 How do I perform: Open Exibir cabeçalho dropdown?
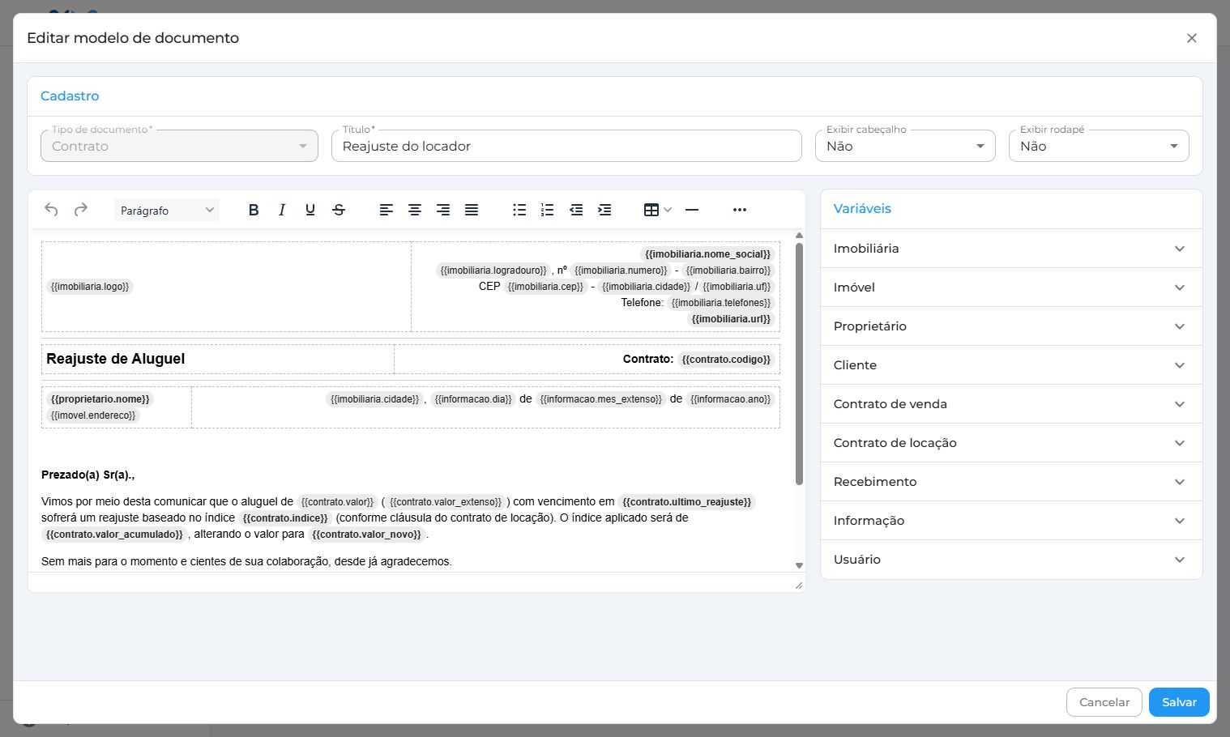click(x=905, y=146)
